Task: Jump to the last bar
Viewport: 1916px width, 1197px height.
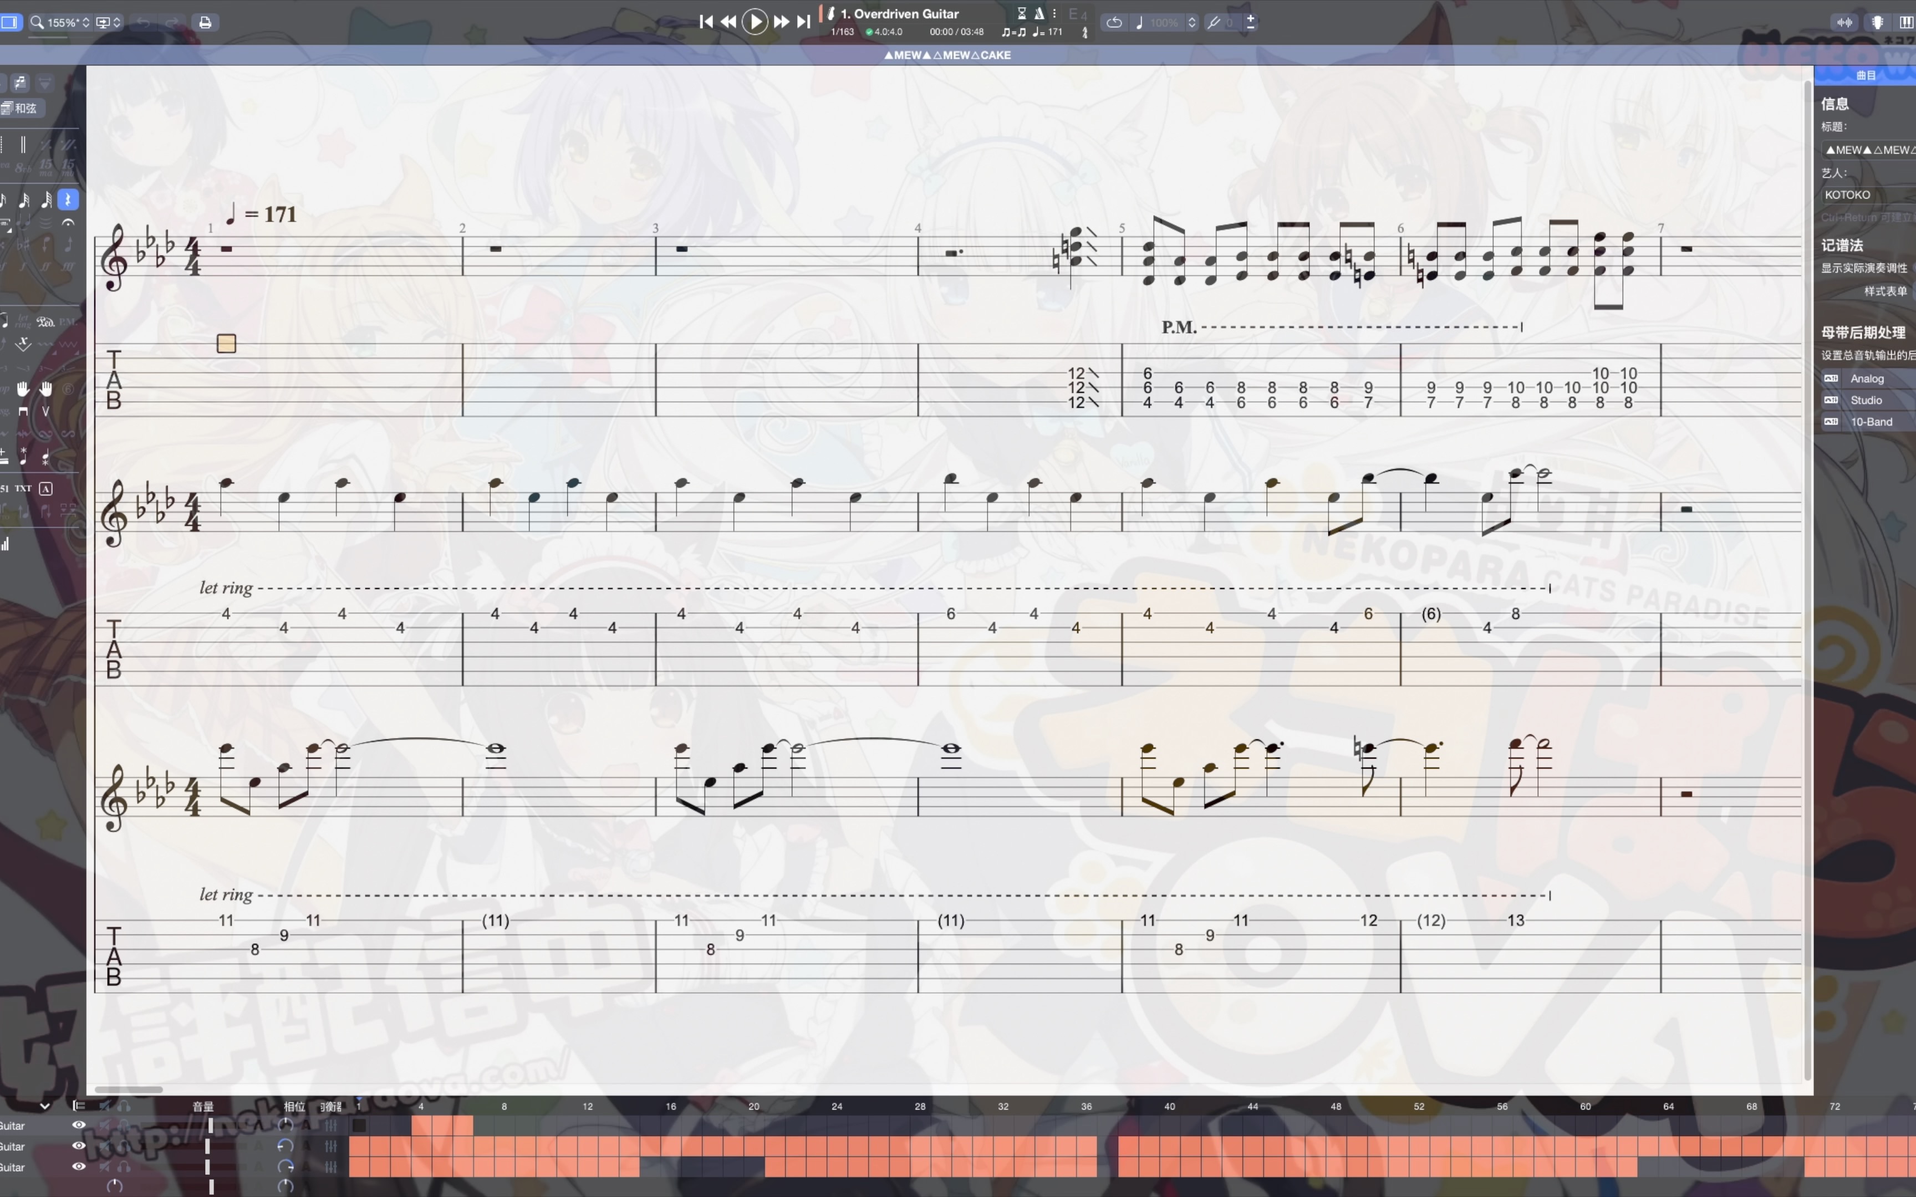Action: click(804, 22)
